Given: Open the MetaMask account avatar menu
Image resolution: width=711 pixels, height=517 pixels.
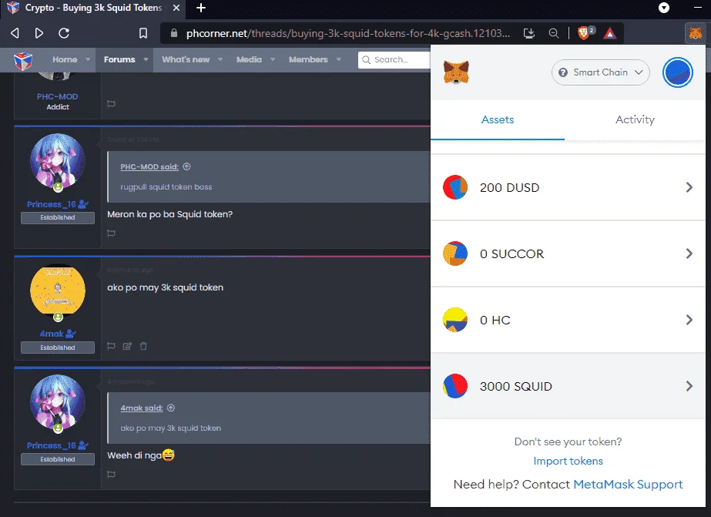Looking at the screenshot, I should coord(677,72).
